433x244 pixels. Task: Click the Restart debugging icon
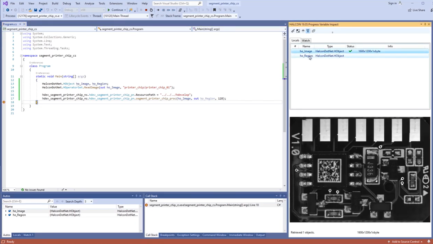tap(151, 10)
